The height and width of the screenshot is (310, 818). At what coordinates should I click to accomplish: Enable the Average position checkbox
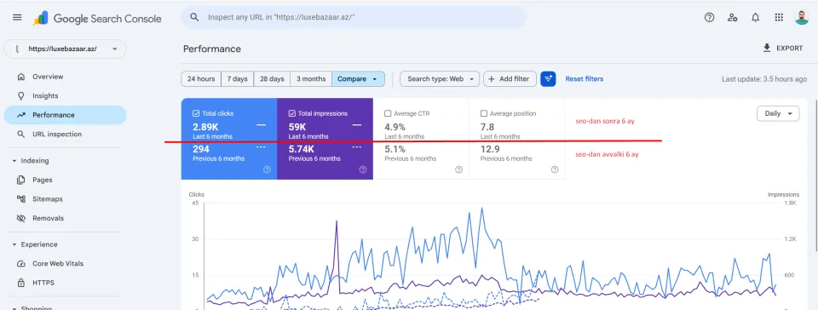pyautogui.click(x=484, y=113)
